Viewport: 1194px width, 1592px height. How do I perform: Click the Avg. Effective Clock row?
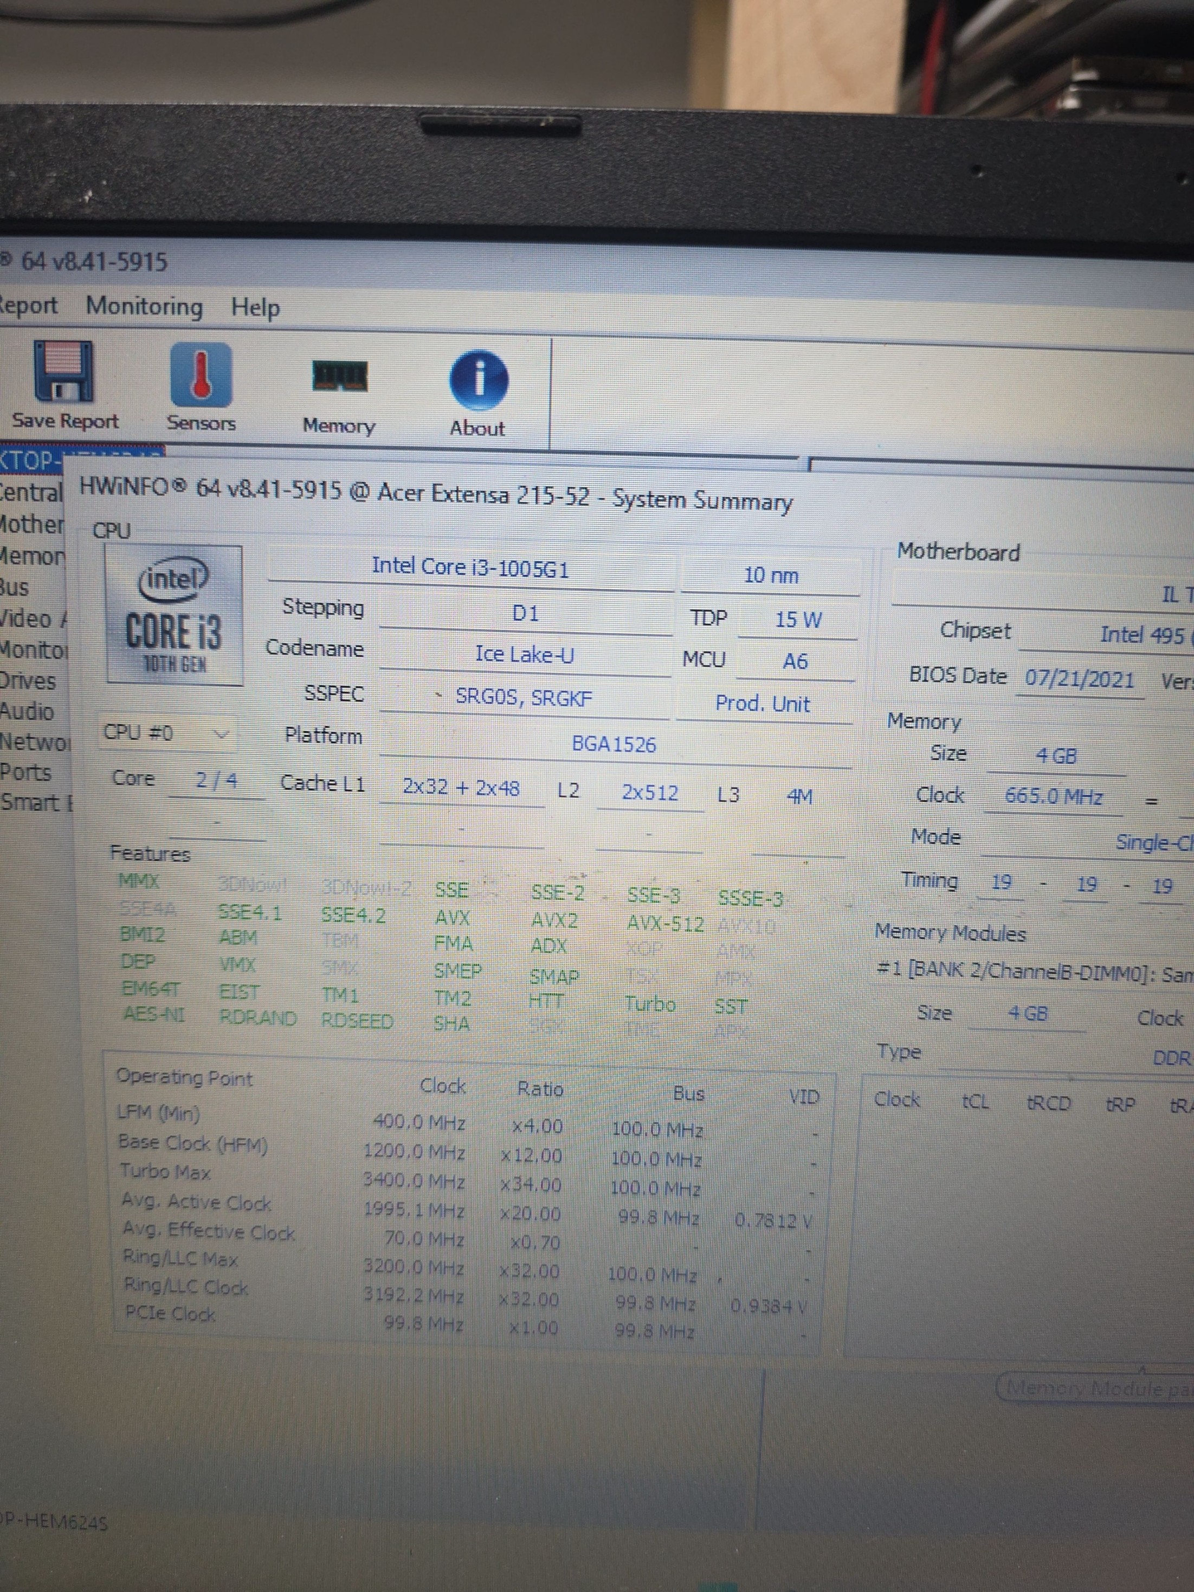point(467,1238)
